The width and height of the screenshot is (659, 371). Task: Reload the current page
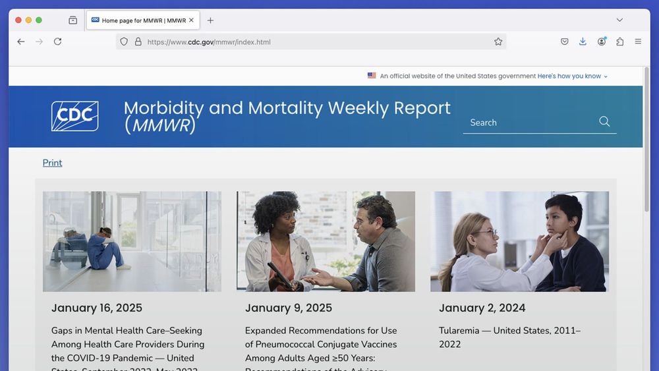tap(57, 42)
